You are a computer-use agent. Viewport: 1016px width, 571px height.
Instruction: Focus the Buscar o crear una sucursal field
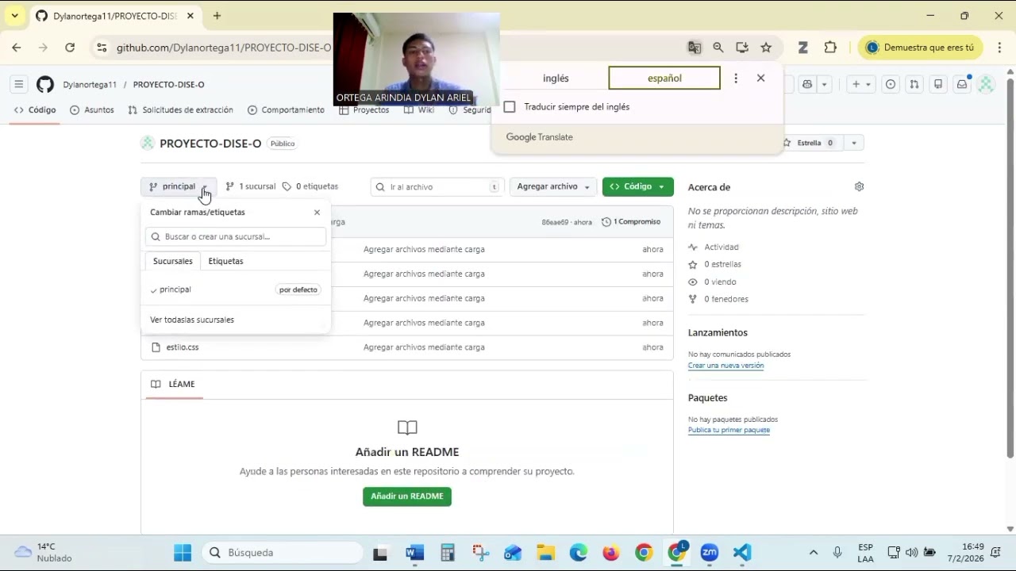click(236, 236)
